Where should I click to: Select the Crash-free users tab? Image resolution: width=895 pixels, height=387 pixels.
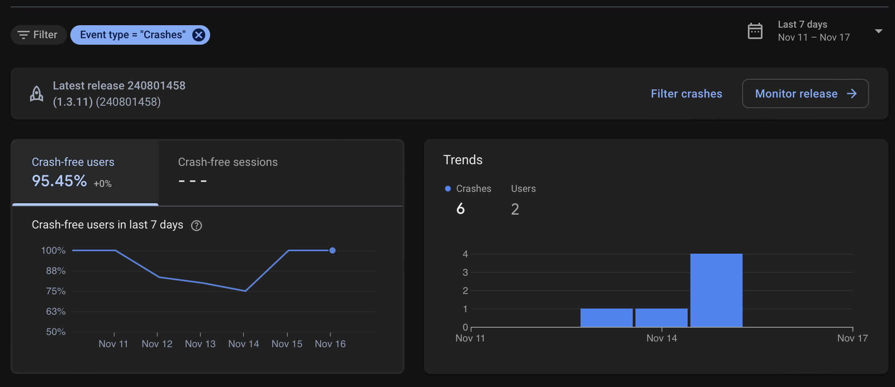(x=85, y=173)
